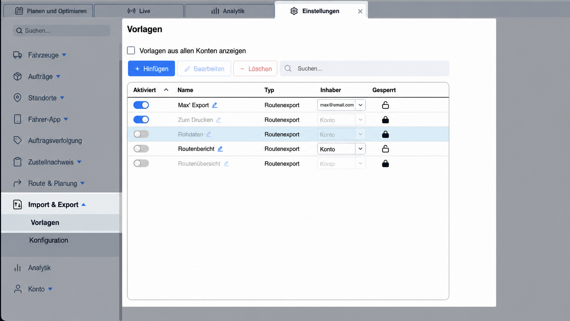570x321 pixels.
Task: Click the closed lock icon for Zum Drucken
Action: pyautogui.click(x=385, y=120)
